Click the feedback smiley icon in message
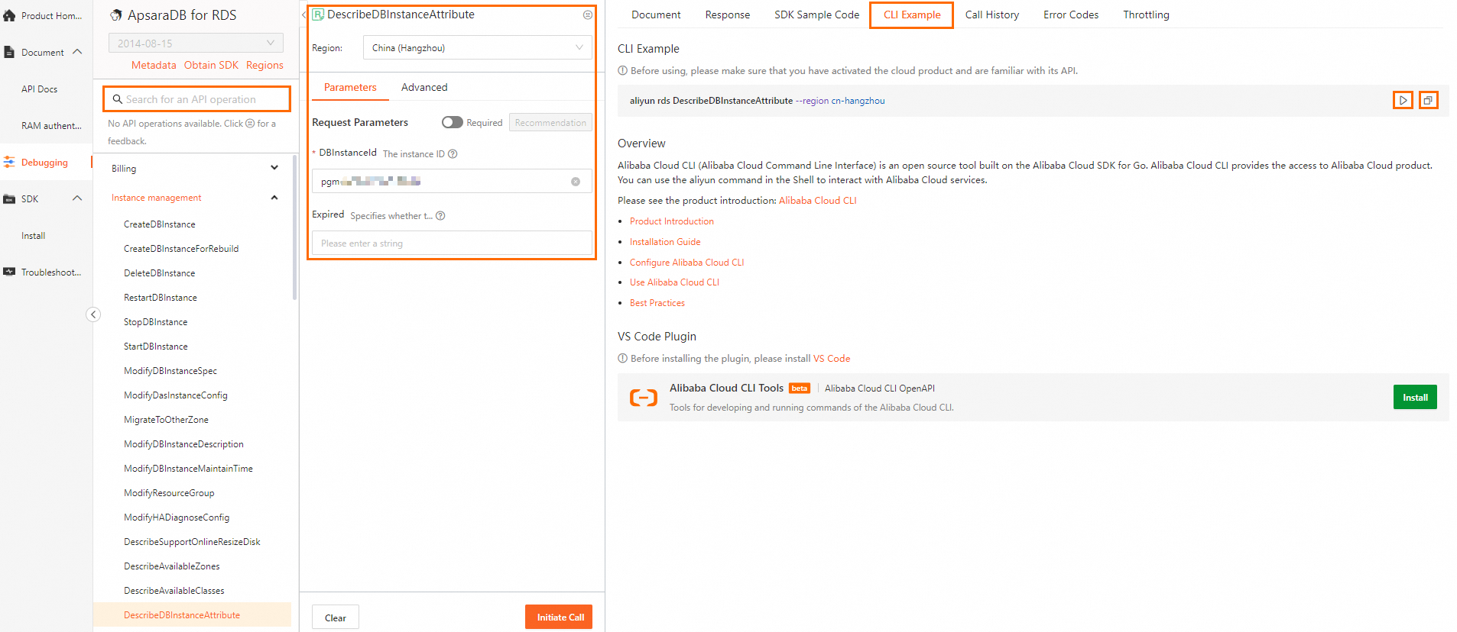This screenshot has width=1457, height=632. (250, 124)
